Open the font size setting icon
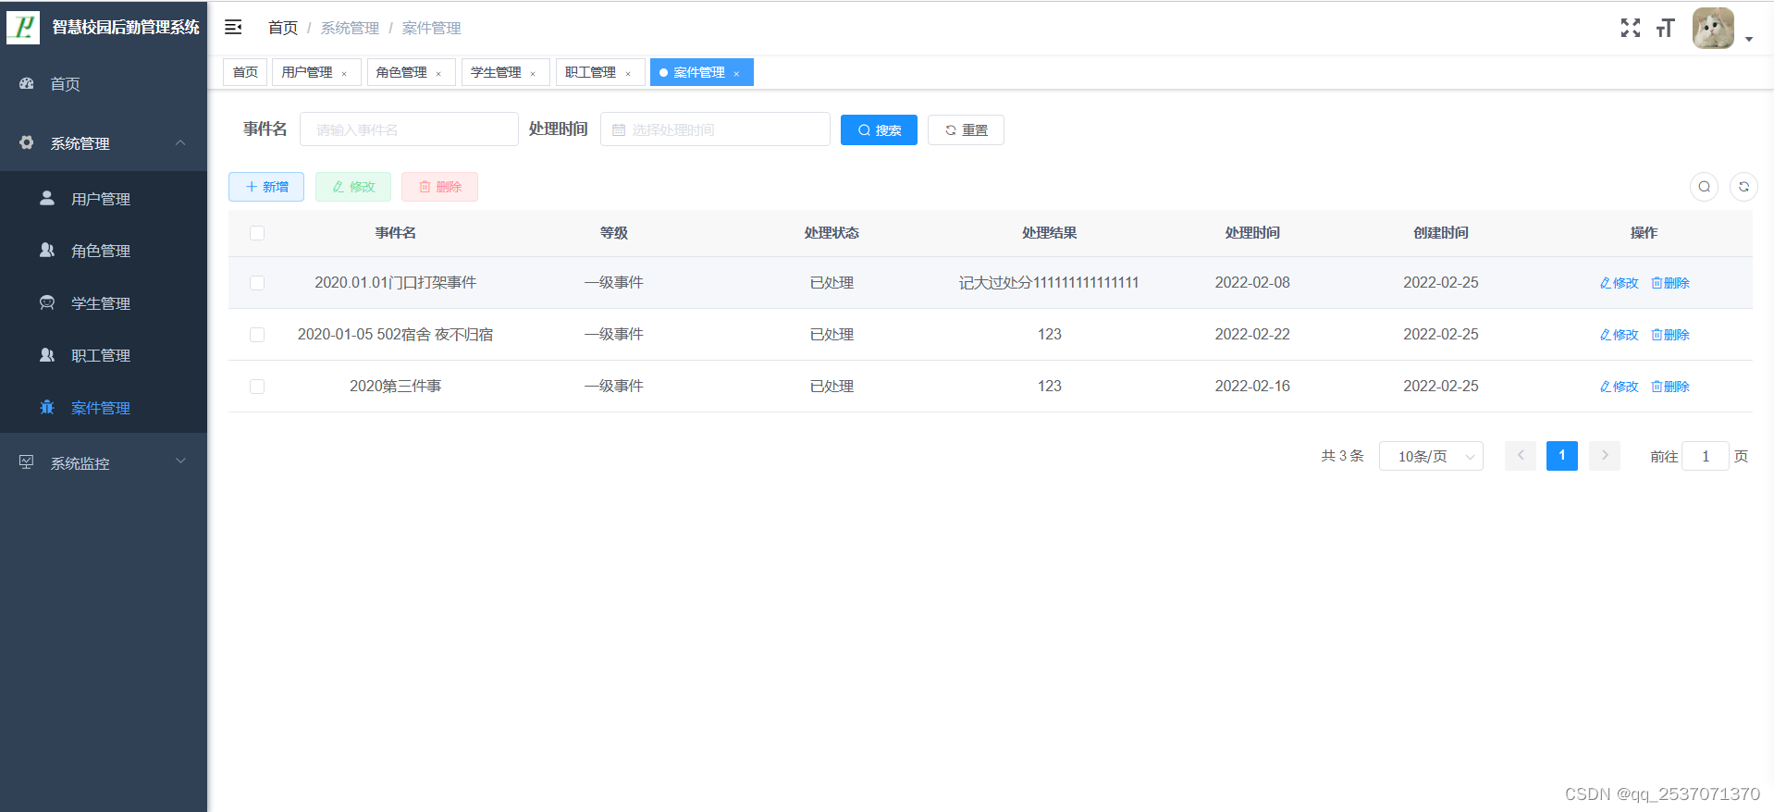Viewport: 1774px width, 812px height. click(1665, 28)
